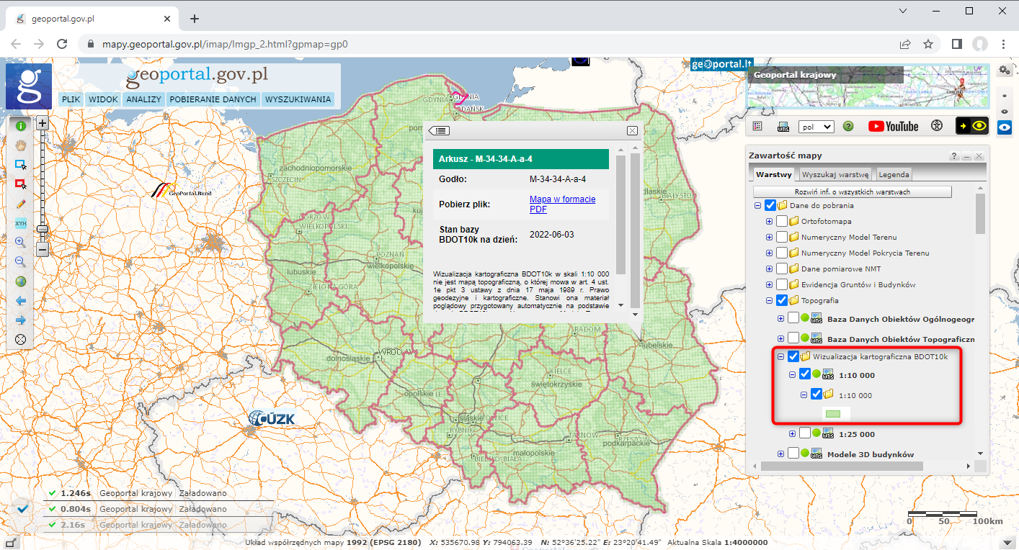The image size is (1019, 550).
Task: Disable the Topografia layer checkbox
Action: (x=781, y=300)
